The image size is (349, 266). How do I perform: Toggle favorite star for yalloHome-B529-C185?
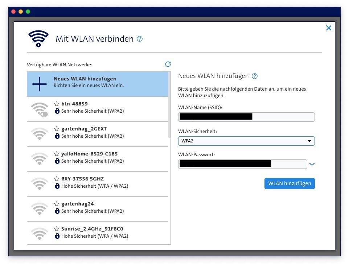tap(57, 154)
